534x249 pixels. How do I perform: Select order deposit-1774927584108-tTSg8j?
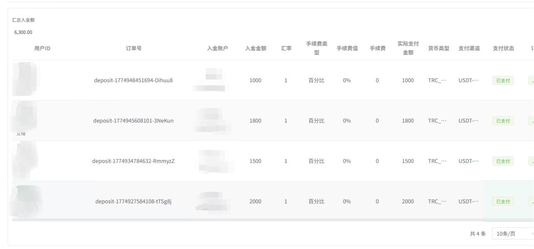(x=133, y=201)
